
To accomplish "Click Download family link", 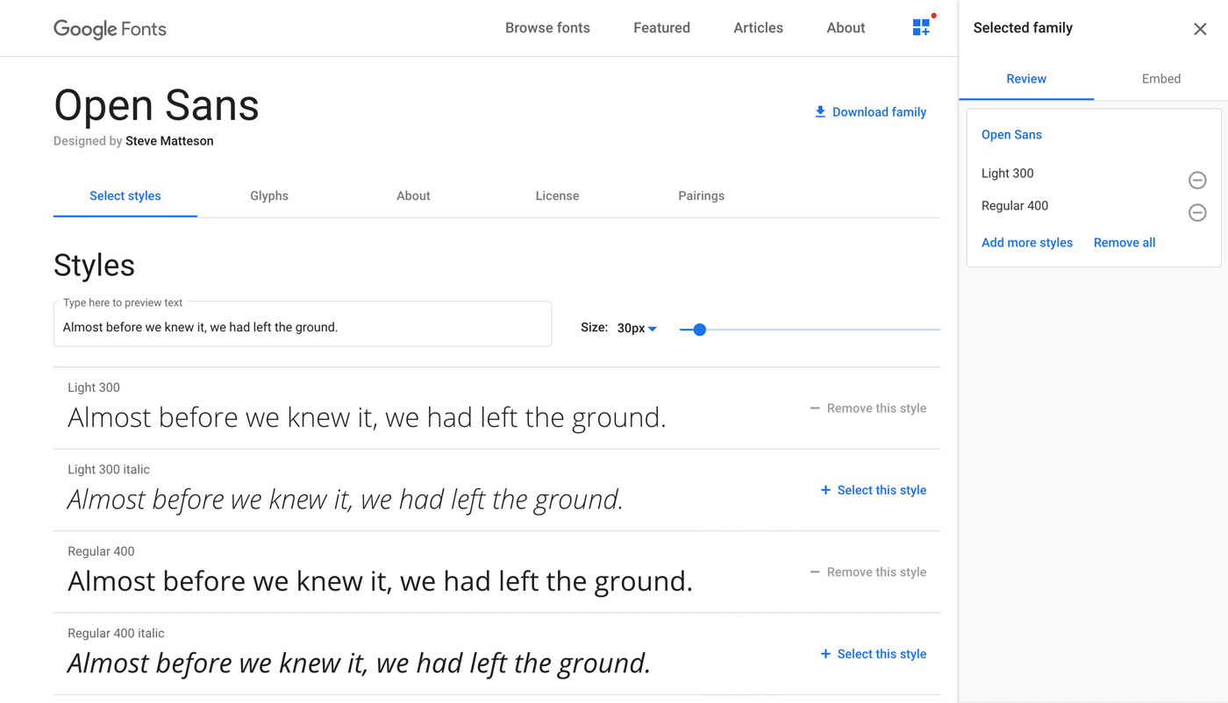I will point(870,112).
